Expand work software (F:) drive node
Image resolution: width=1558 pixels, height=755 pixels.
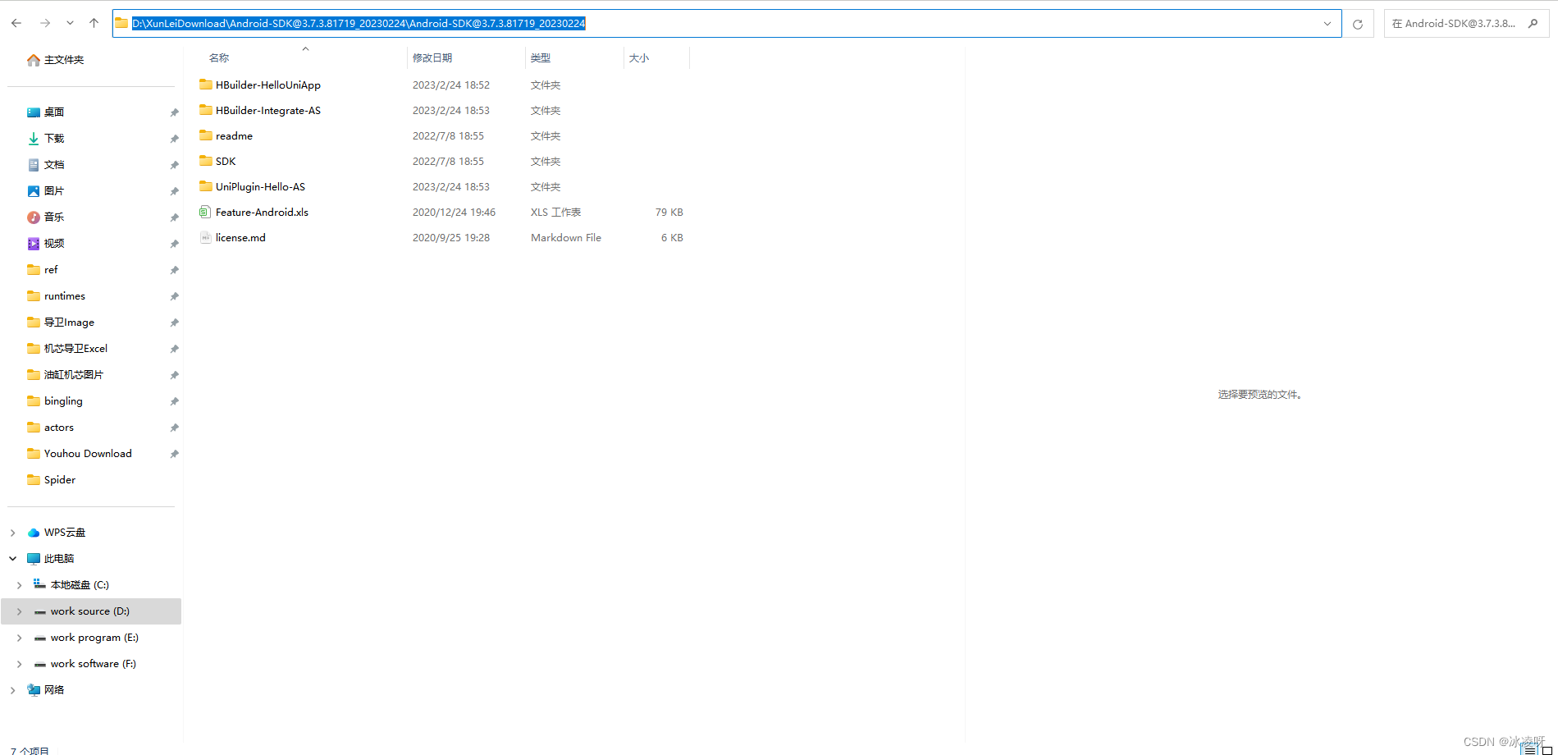19,664
